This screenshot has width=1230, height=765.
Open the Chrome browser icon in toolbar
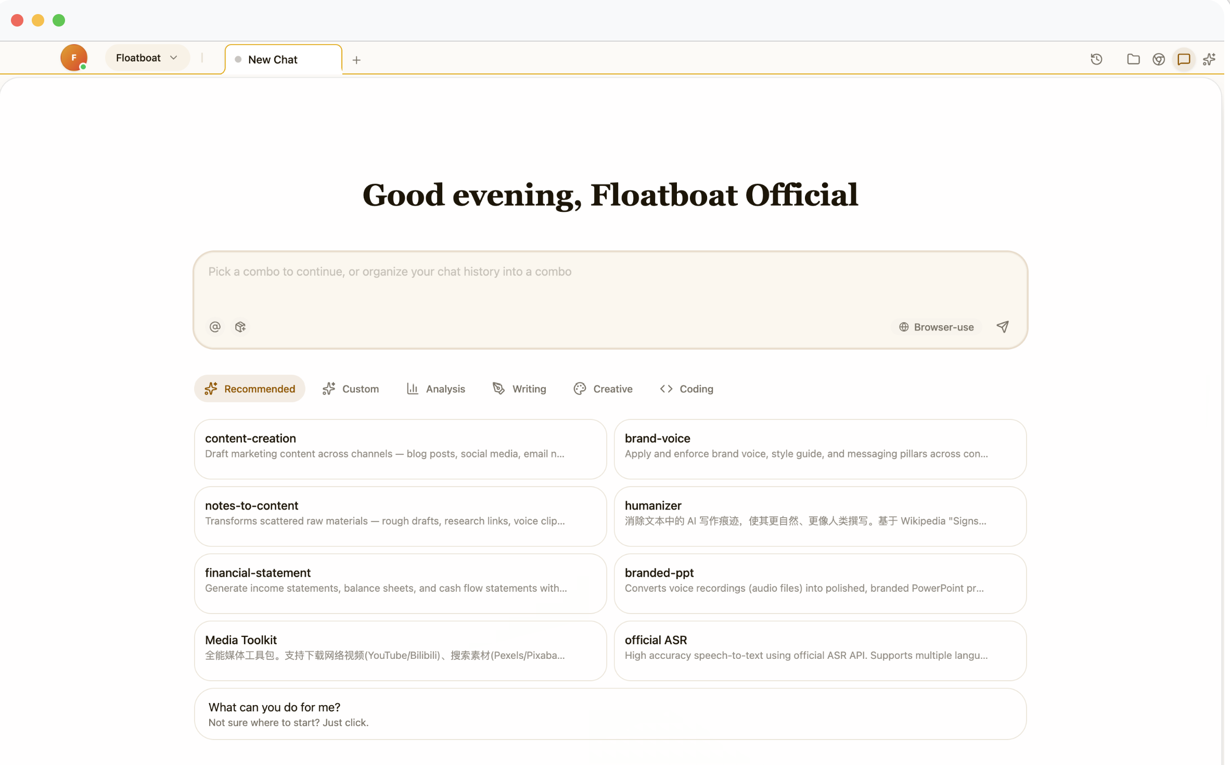coord(1158,59)
